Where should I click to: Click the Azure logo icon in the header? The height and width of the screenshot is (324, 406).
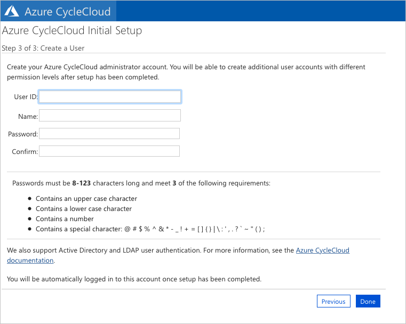coord(11,11)
